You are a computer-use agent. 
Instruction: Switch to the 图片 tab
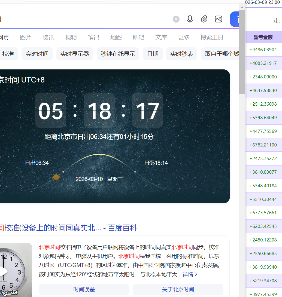click(x=26, y=38)
